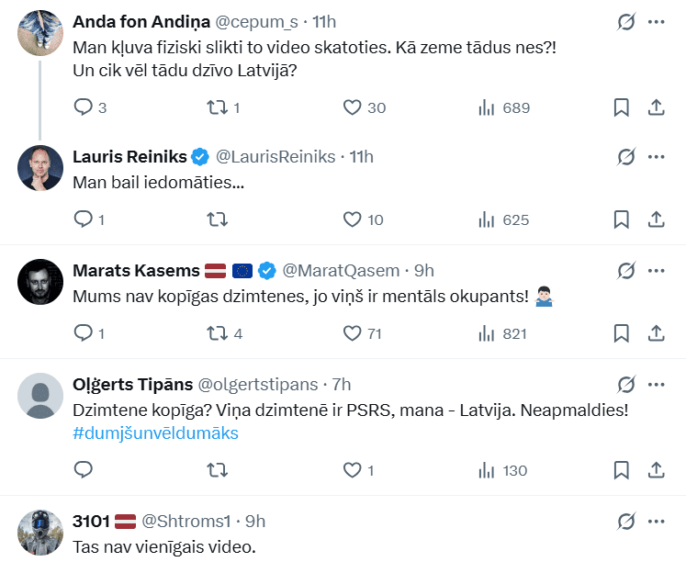
Task: Open the #dumjšunvēldumāks hashtag
Action: click(x=155, y=433)
